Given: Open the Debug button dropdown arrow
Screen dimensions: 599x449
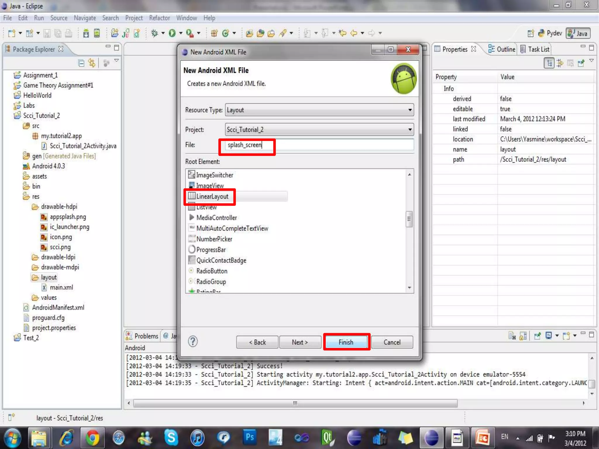Looking at the screenshot, I should [x=163, y=33].
